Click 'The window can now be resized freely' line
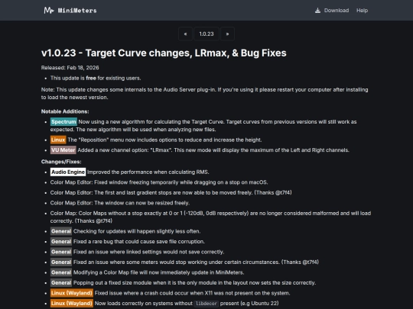Screen dimensions: 413x309 pyautogui.click(x=120, y=203)
